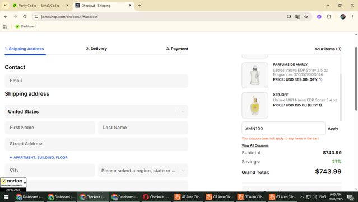
Task: Open the translate page icon
Action: tap(297, 17)
